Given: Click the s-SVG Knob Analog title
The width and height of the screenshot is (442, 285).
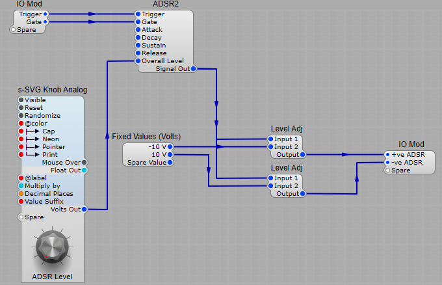Looking at the screenshot, I should 52,90.
